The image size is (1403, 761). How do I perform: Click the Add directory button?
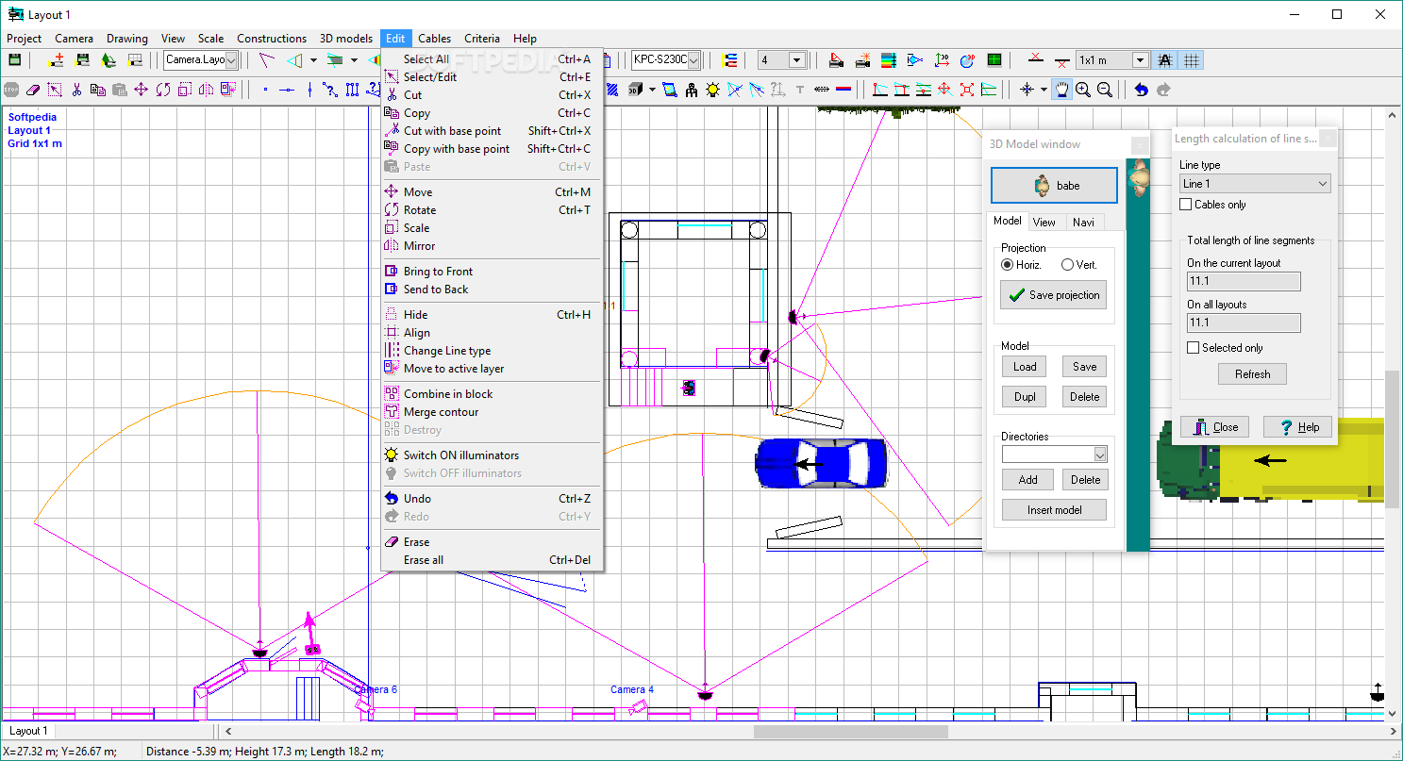[x=1028, y=480]
